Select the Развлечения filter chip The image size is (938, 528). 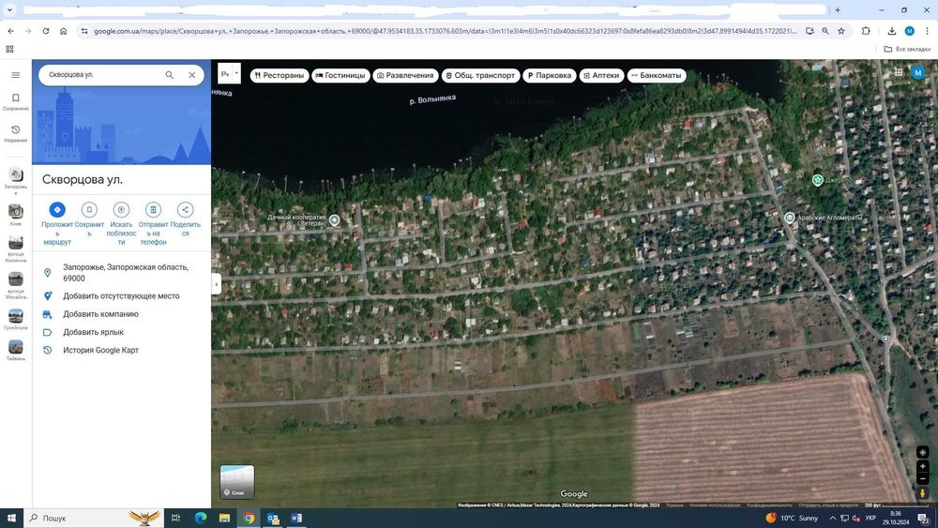coord(405,75)
